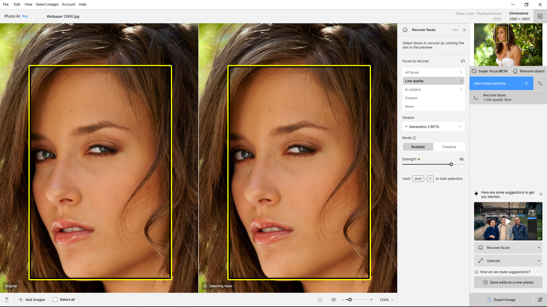Open the Select images menu
This screenshot has height=307, width=547.
(47, 4)
